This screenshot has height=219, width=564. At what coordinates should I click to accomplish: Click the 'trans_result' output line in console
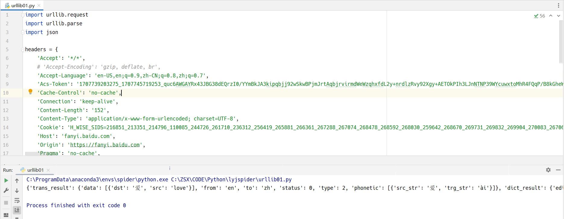pyautogui.click(x=295, y=188)
